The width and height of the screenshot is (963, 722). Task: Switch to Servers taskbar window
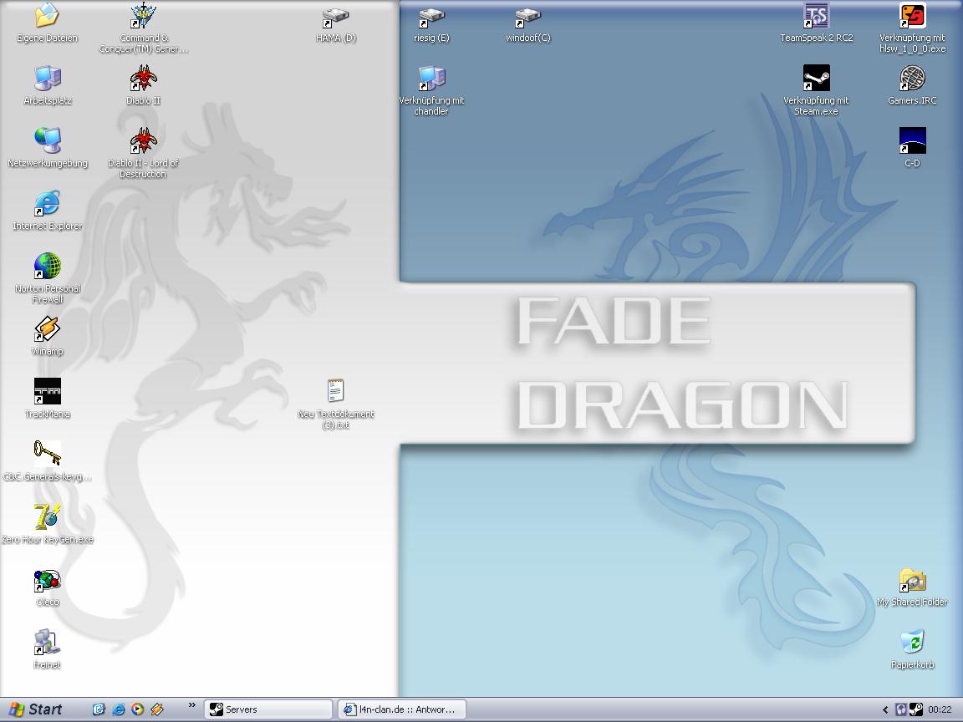pyautogui.click(x=268, y=709)
